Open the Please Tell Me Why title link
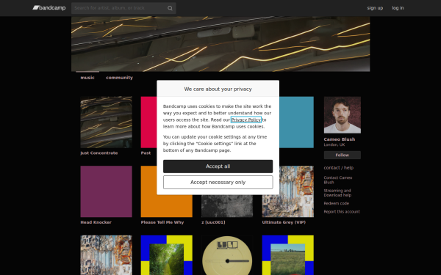 [162, 222]
